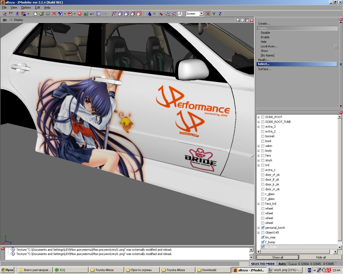Click the viewport zoom magnifier icon
The image size is (343, 274).
pyautogui.click(x=238, y=20)
